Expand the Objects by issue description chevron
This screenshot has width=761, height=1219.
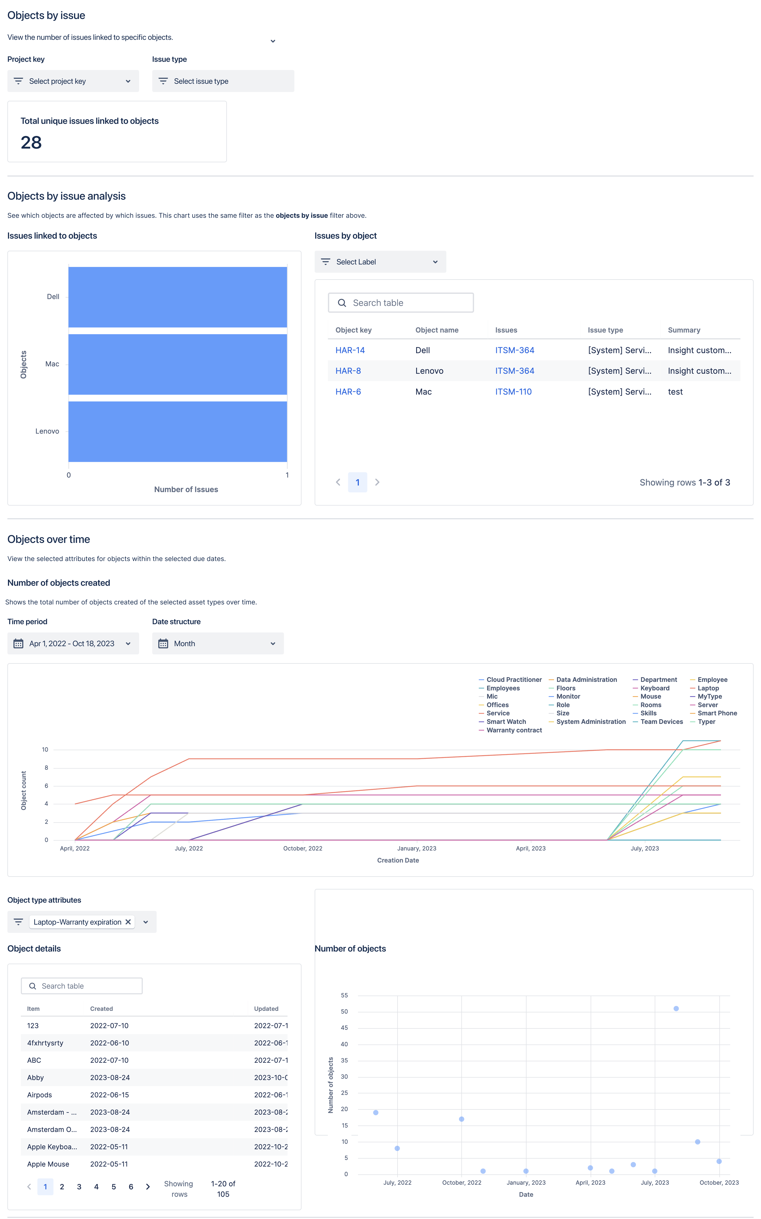click(x=273, y=41)
